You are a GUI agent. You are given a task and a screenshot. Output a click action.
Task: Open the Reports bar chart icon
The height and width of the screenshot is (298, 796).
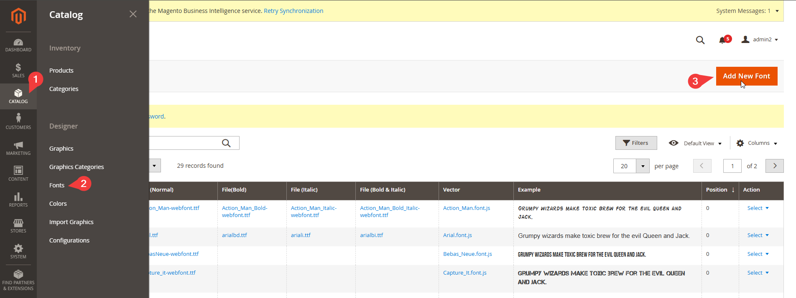tap(18, 200)
